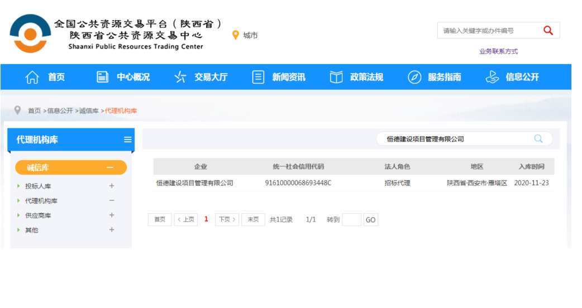582x308 pixels.
Task: Go to 诚信库 in the breadcrumb
Action: click(x=89, y=111)
